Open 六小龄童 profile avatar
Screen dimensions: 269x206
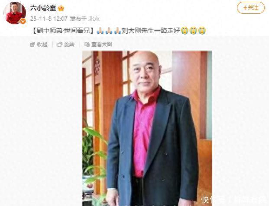coord(15,13)
